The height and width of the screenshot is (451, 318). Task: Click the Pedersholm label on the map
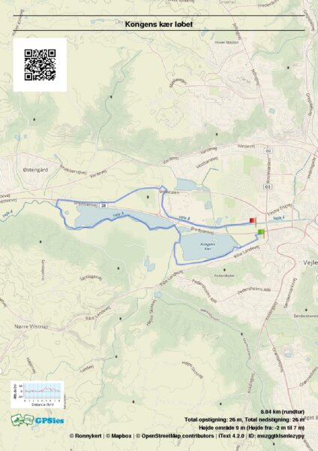[x=224, y=276]
